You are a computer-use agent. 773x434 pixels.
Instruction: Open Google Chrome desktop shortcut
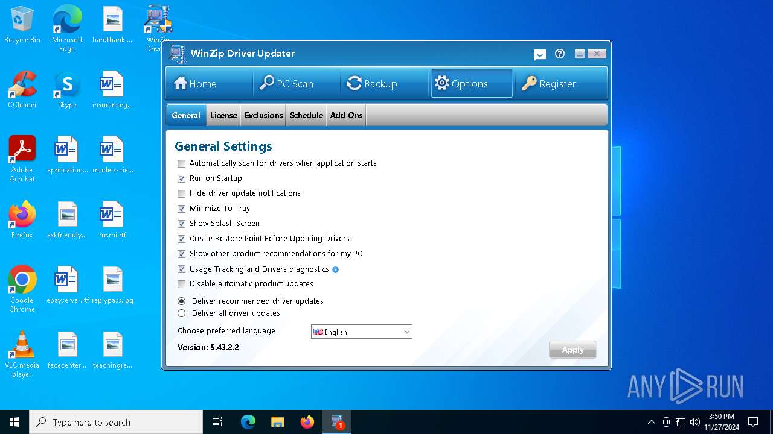coord(22,289)
